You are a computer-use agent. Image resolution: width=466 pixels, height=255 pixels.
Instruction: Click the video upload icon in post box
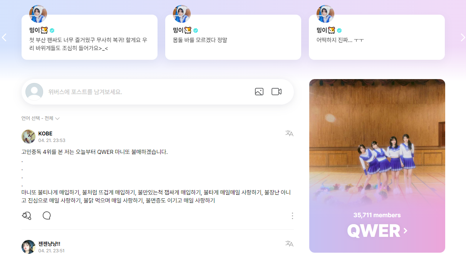tap(277, 92)
